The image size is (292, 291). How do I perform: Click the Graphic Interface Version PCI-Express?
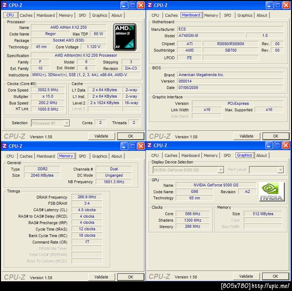238,103
